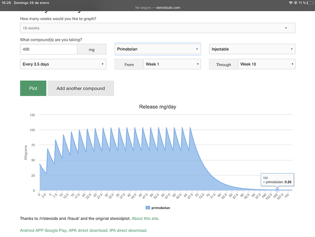Viewport: 315px width, 237px height.
Task: Open the About this site link
Action: (x=145, y=219)
